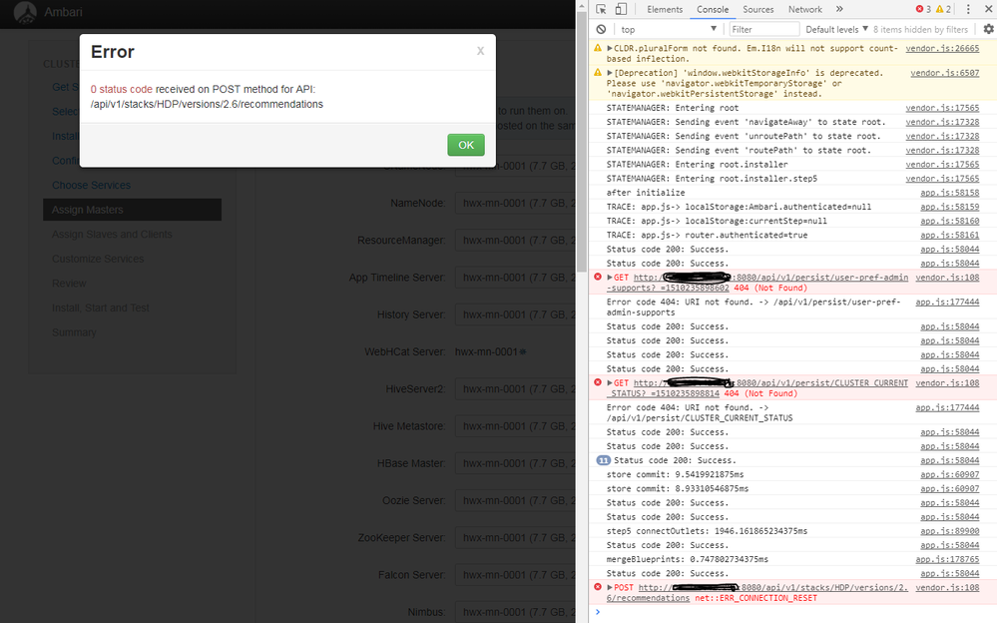Click the yellow warning count indicator

tap(943, 10)
